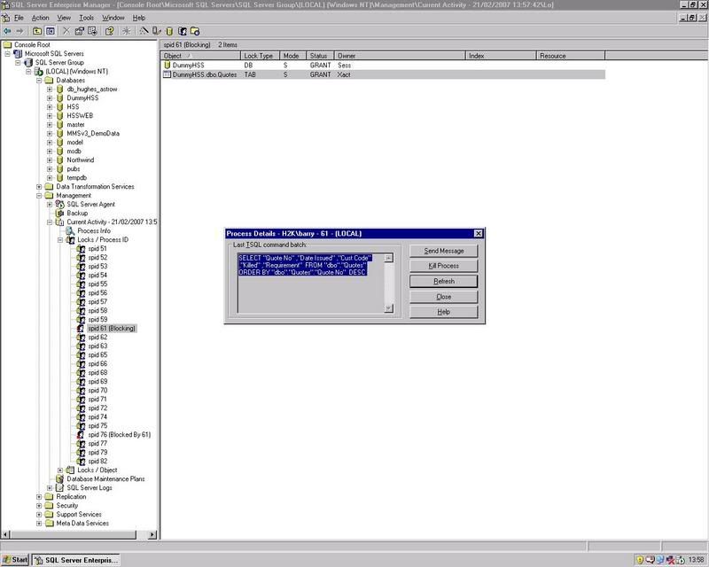Select spid 76 (Blocked By 61)

tap(120, 434)
